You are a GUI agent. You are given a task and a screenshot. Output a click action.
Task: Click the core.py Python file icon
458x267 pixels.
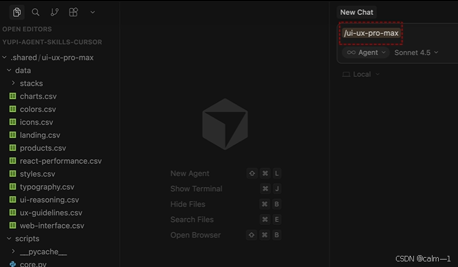[x=12, y=264]
